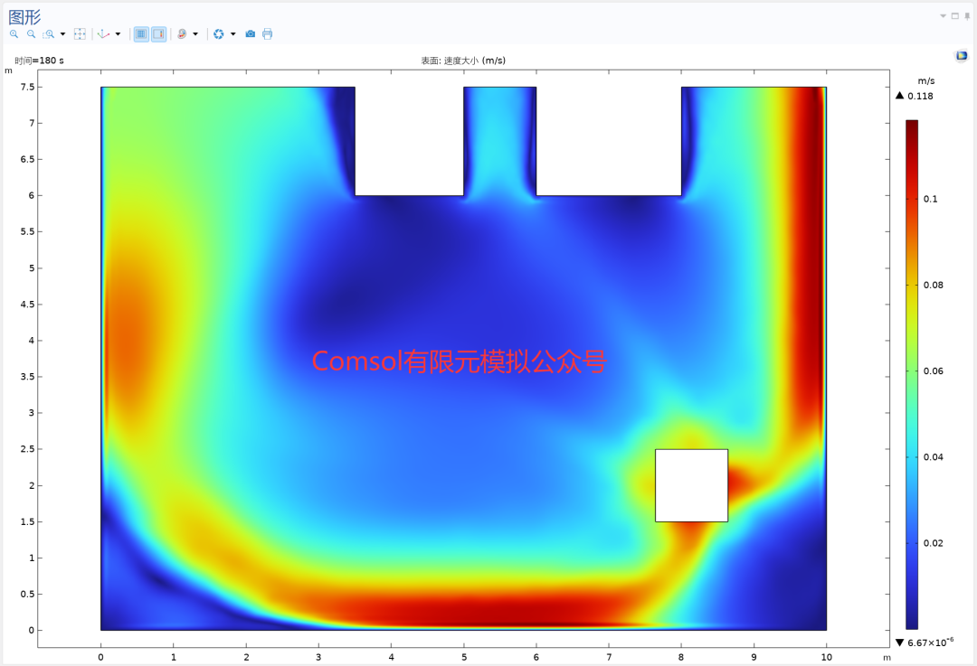The height and width of the screenshot is (666, 977).
Task: Click the Zoom Extents icon
Action: click(x=80, y=34)
